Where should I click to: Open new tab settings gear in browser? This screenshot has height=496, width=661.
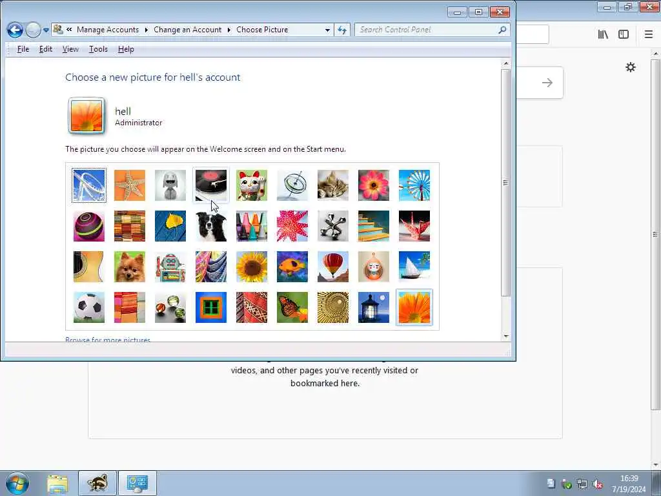pyautogui.click(x=630, y=67)
